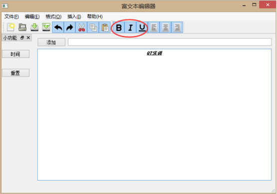Screen dimensions: 277x194
Task: Create a new document with the New icon
Action: (11, 27)
